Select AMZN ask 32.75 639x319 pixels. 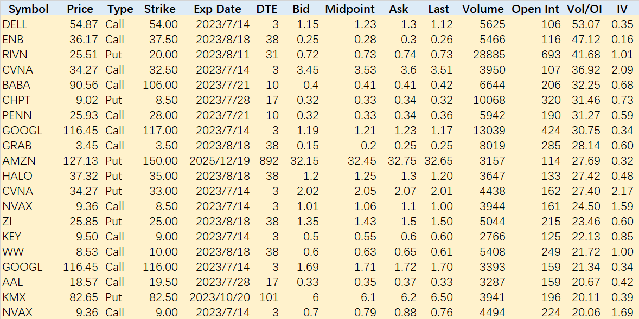tap(402, 161)
